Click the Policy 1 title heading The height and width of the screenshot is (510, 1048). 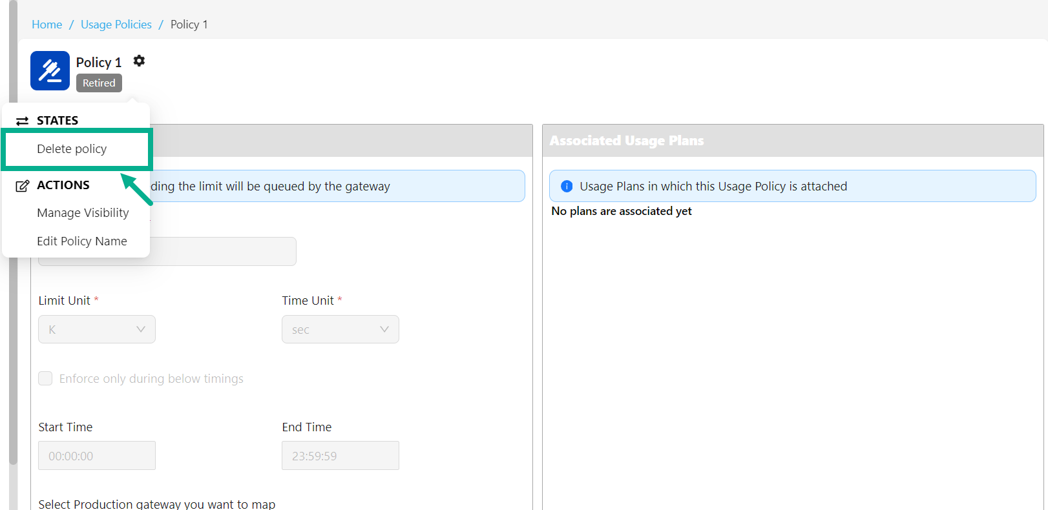(99, 63)
